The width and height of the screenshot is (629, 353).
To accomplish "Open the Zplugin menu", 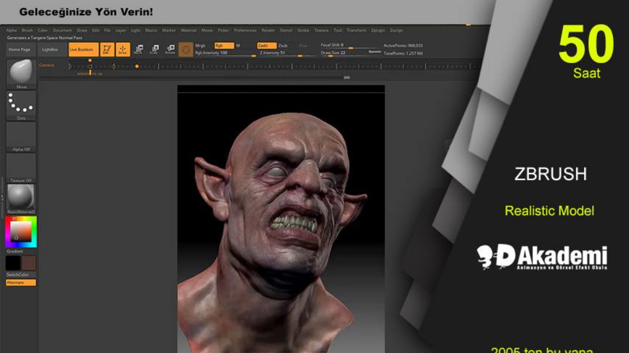I will coord(377,30).
